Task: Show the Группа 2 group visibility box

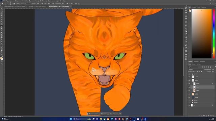Action: pos(189,100)
